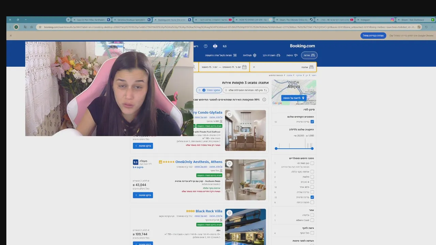Check the swimming pool 'בריכת שחייה' filter

click(x=312, y=192)
